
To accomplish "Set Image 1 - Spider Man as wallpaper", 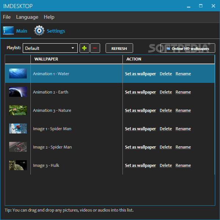I will click(140, 129).
